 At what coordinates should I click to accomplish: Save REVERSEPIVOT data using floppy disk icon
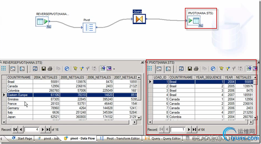[44, 69]
